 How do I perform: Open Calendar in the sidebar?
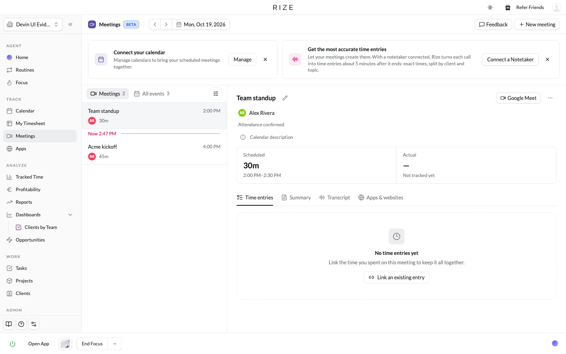40,111
